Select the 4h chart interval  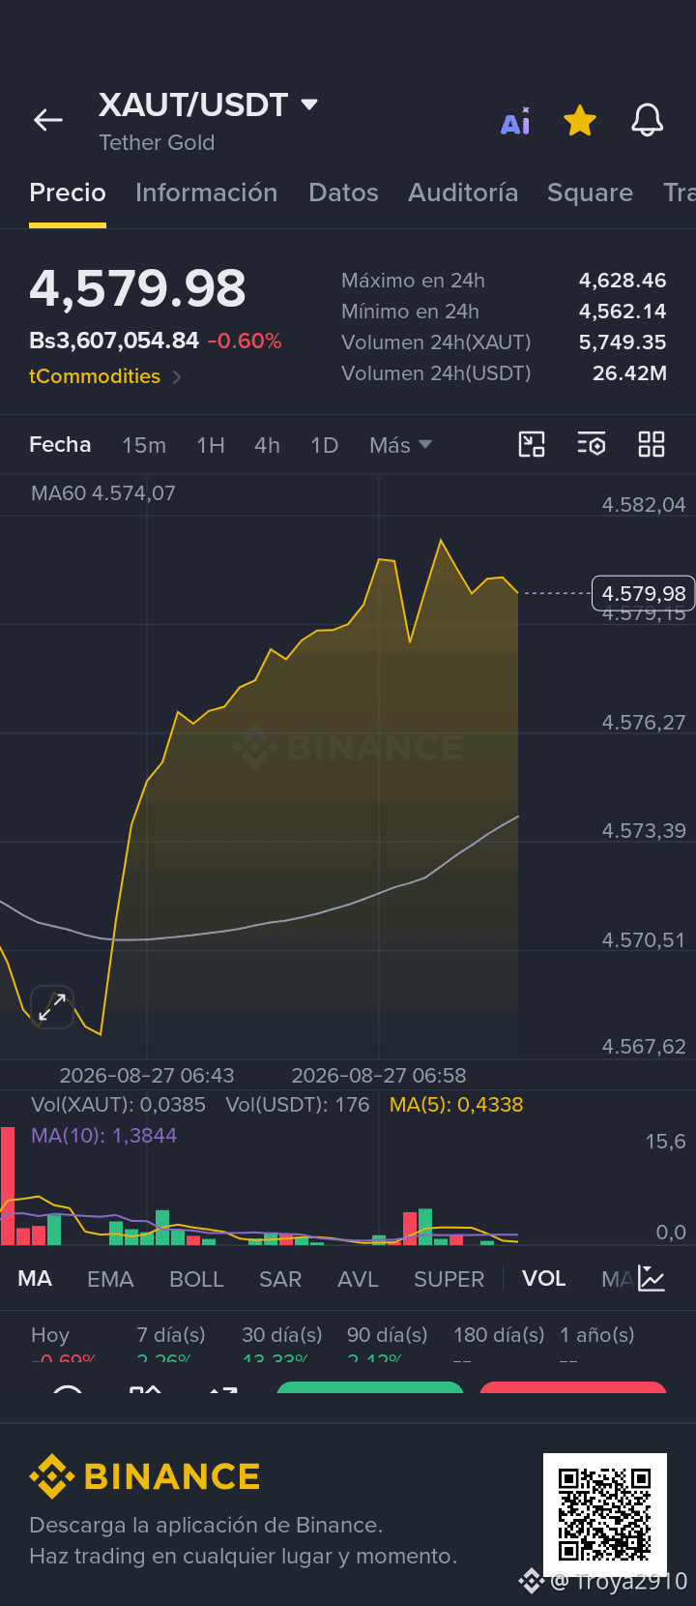pyautogui.click(x=267, y=445)
